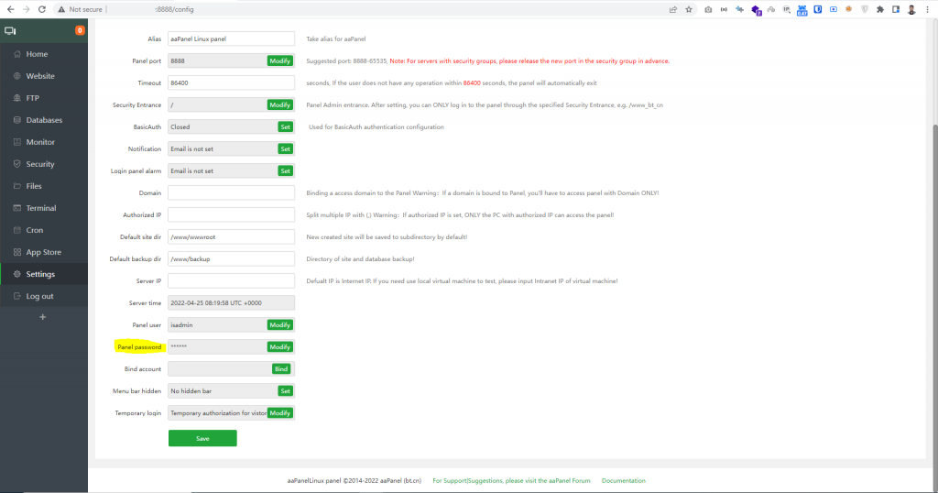Set the Notification email

[285, 148]
